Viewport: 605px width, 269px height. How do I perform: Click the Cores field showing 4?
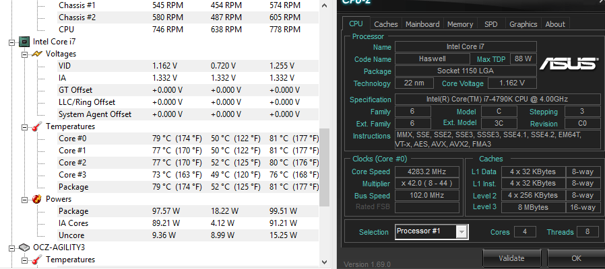(x=524, y=231)
